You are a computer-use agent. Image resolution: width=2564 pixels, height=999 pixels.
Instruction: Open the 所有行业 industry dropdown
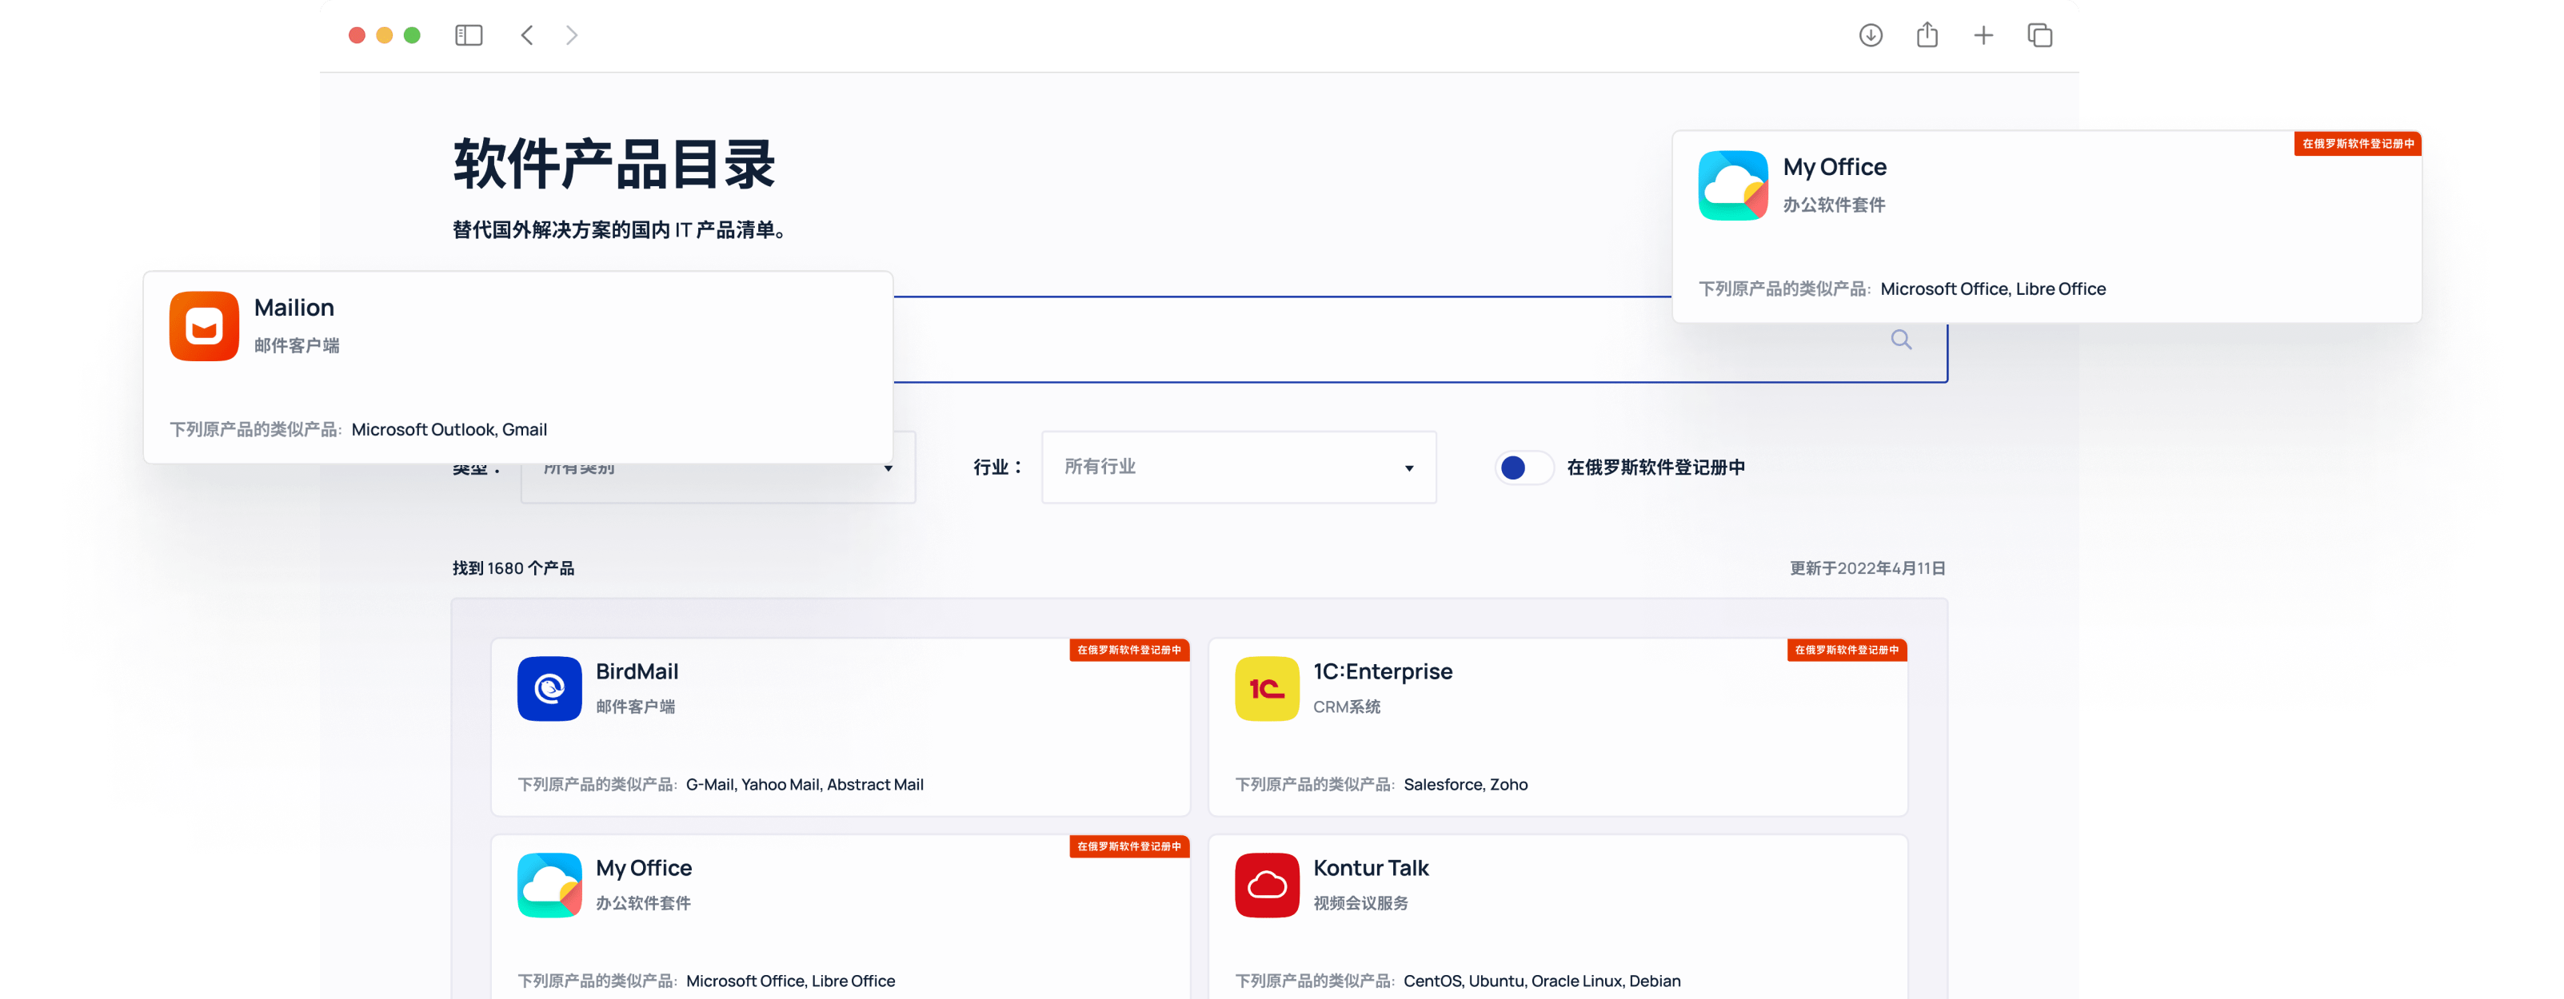point(1238,467)
